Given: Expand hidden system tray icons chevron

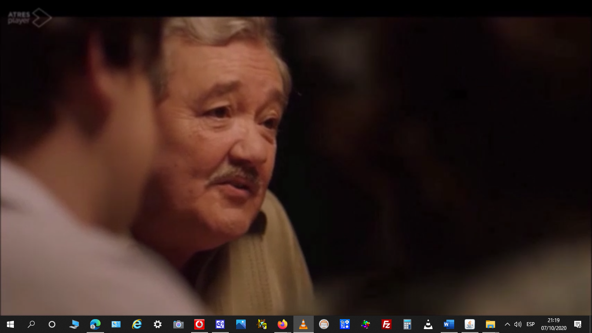Looking at the screenshot, I should tap(507, 324).
